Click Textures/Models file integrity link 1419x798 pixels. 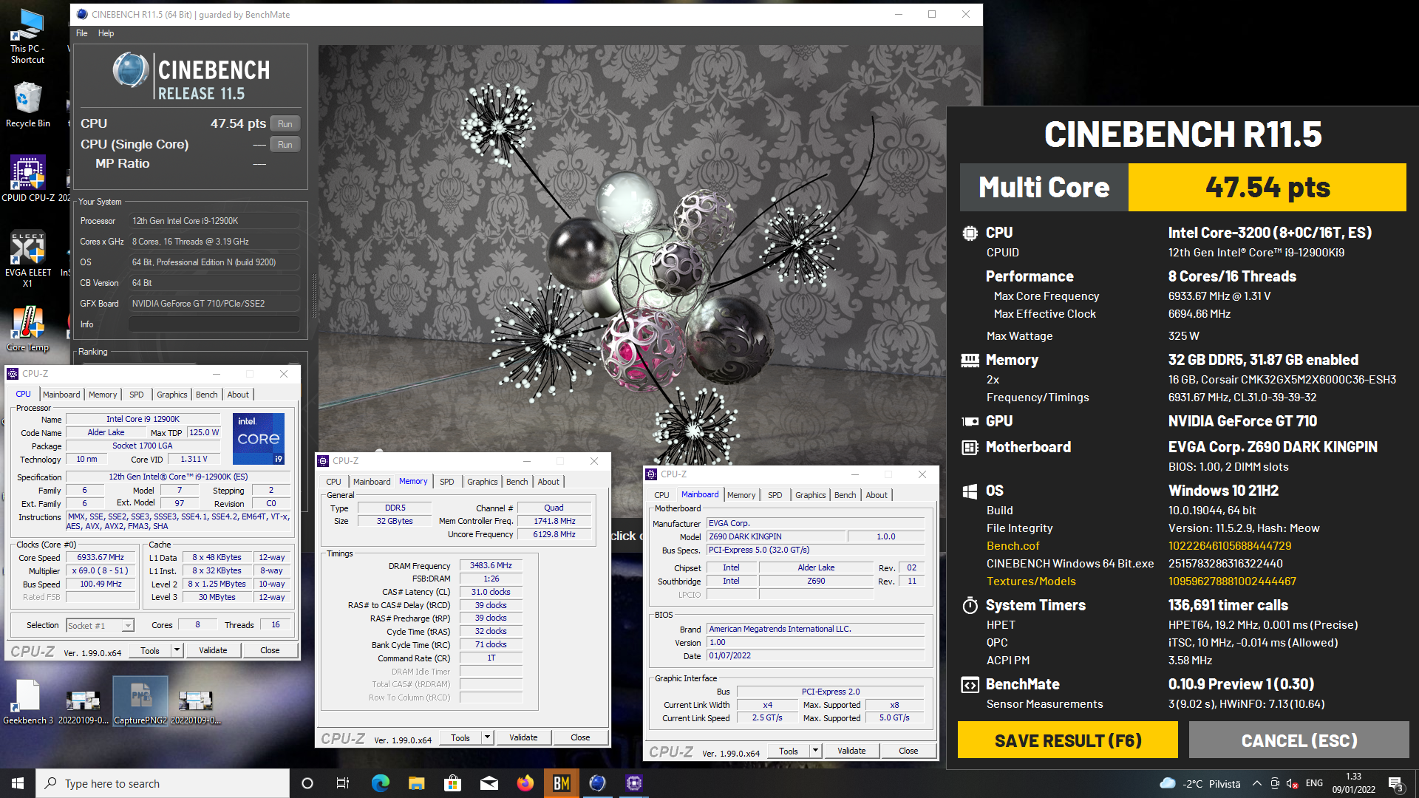(1232, 582)
